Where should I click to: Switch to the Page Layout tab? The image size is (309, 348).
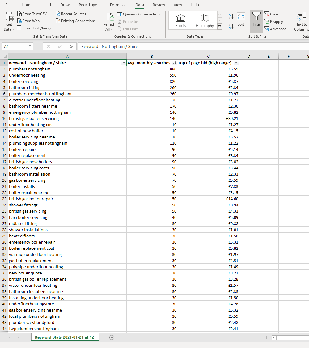(x=90, y=5)
